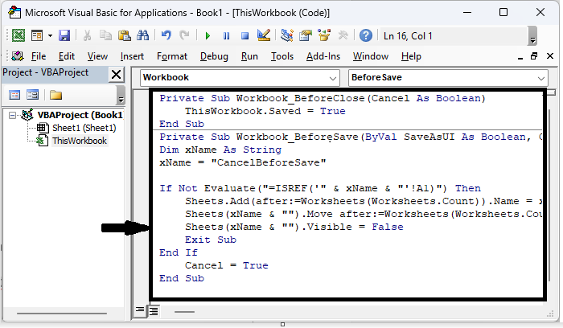Click the Toolbox wrench icon
Image resolution: width=563 pixels, height=328 pixels.
[343, 35]
